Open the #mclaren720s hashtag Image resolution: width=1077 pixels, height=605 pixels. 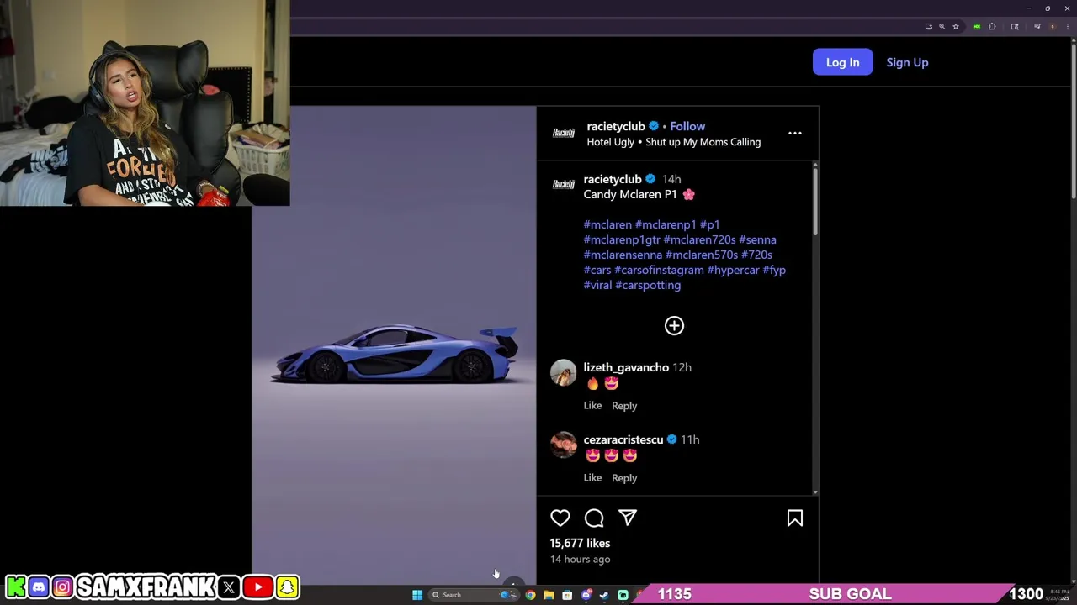pos(699,239)
